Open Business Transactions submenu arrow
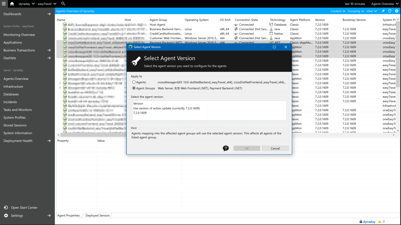Screen dimensions: 401x225 click(49, 50)
